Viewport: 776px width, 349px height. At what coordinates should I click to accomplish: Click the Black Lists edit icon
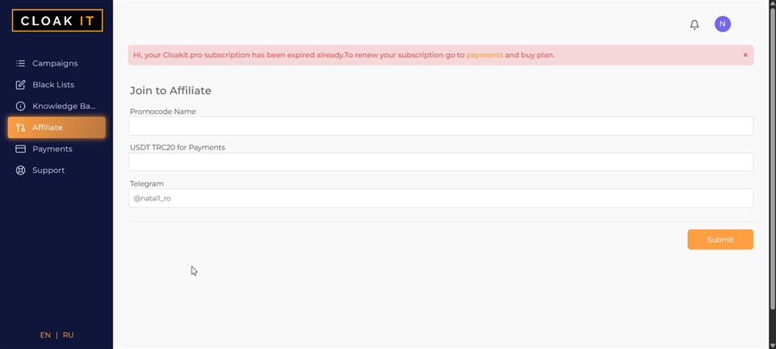[21, 85]
